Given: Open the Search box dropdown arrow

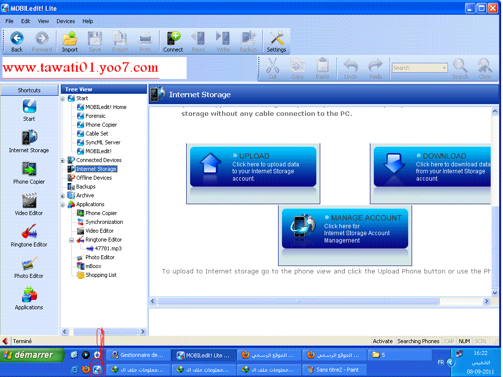Looking at the screenshot, I should tap(444, 68).
